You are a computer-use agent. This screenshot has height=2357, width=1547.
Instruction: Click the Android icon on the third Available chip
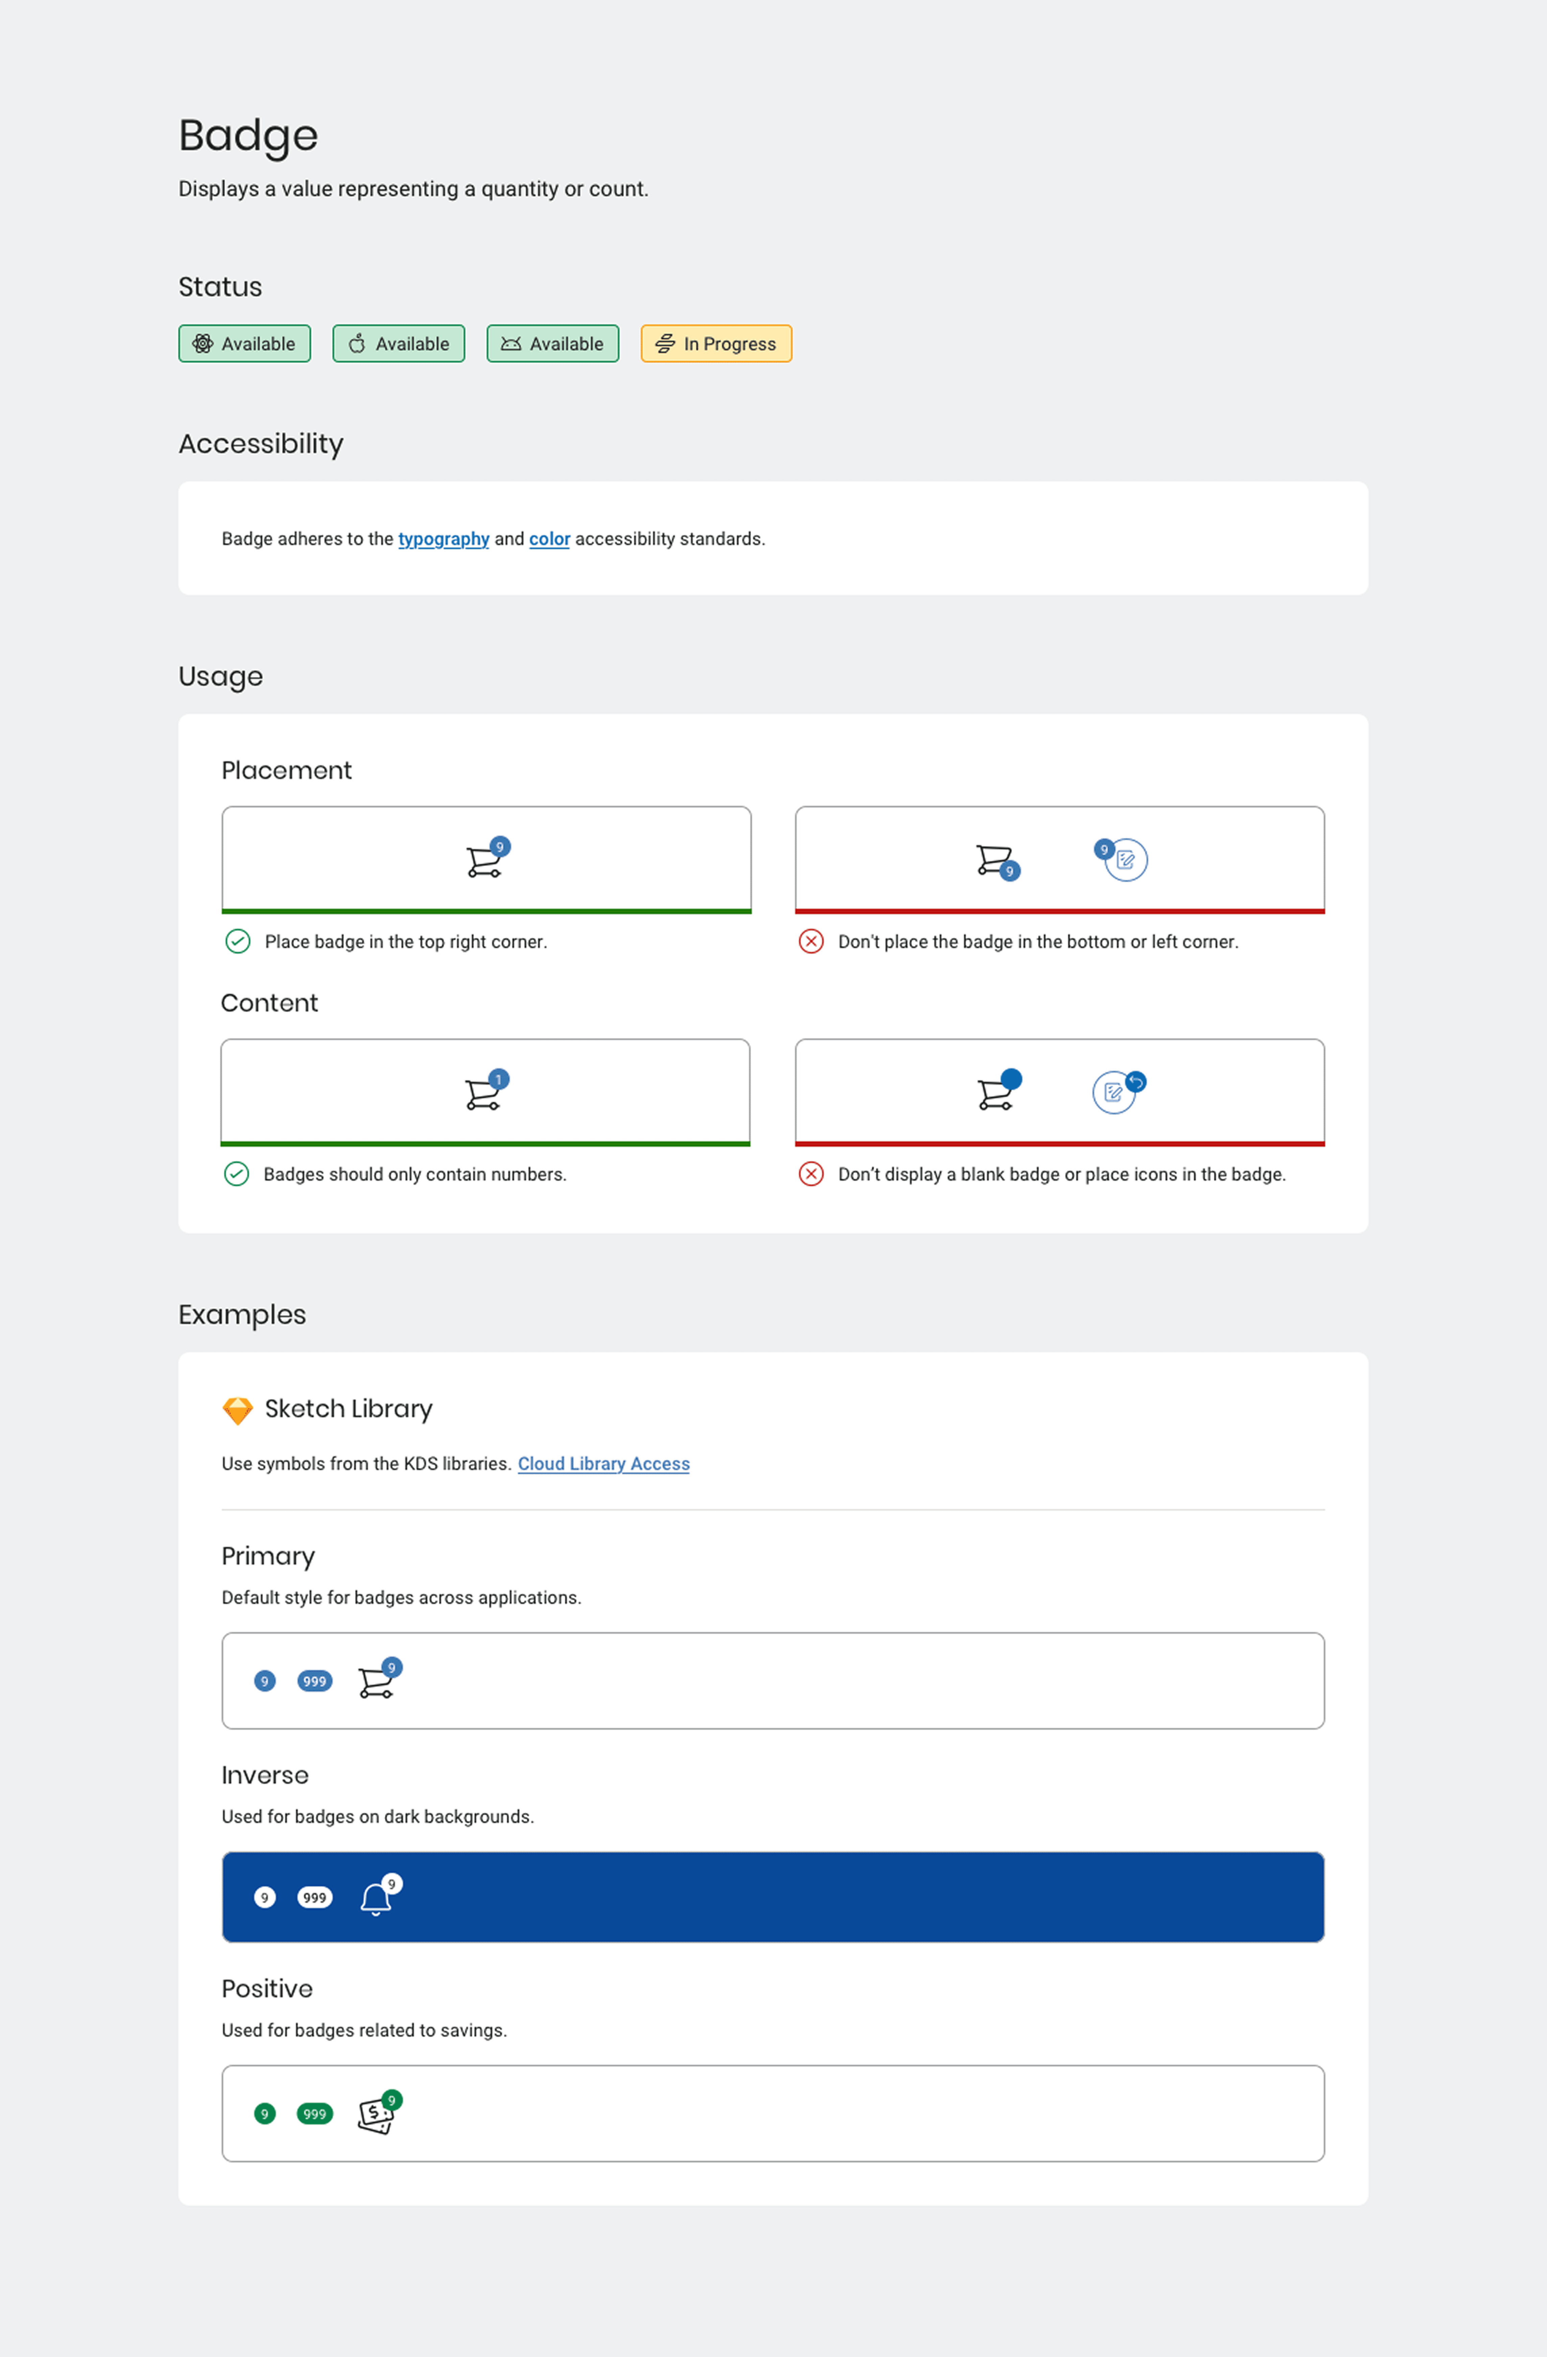tap(511, 344)
